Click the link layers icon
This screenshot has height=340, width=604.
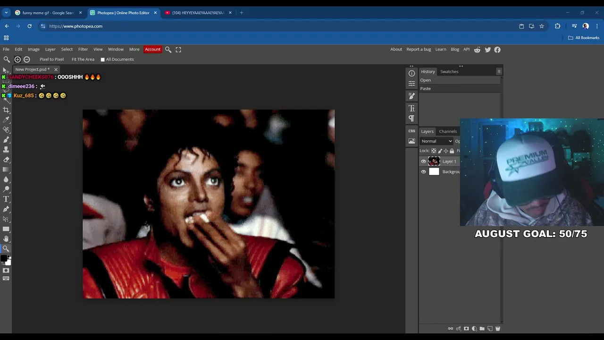coord(450,329)
